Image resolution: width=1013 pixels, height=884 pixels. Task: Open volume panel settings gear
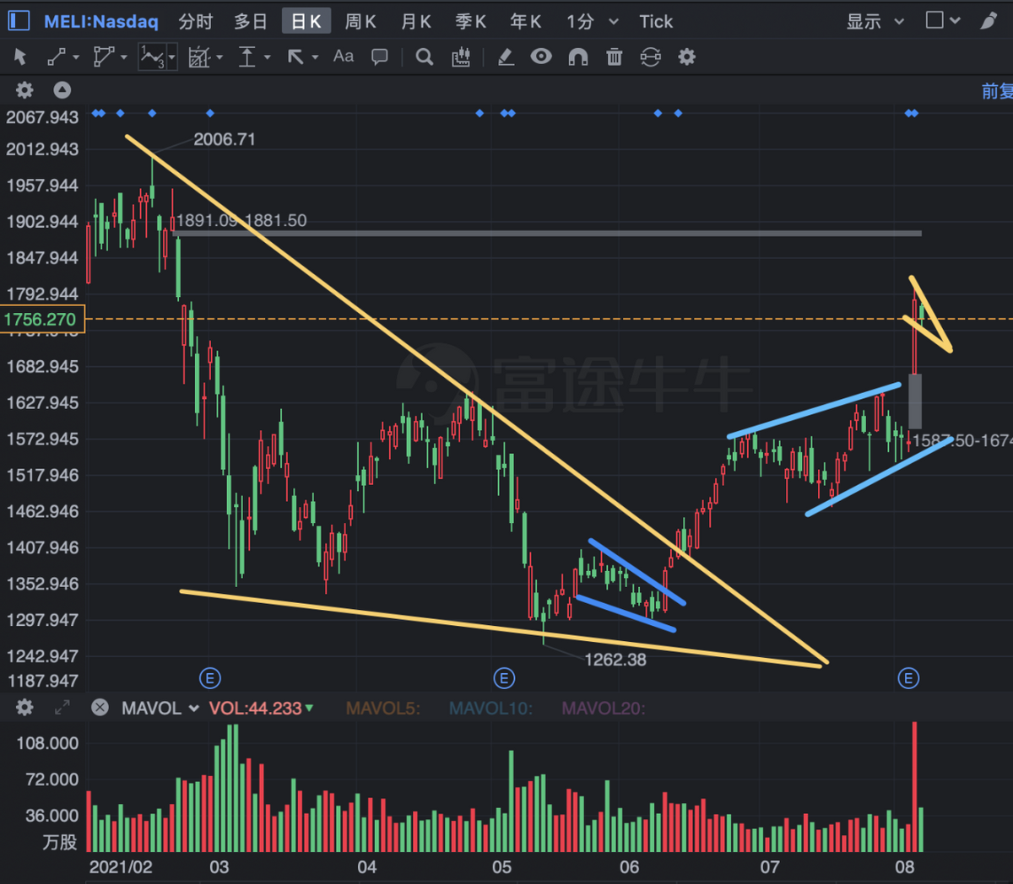pyautogui.click(x=24, y=707)
